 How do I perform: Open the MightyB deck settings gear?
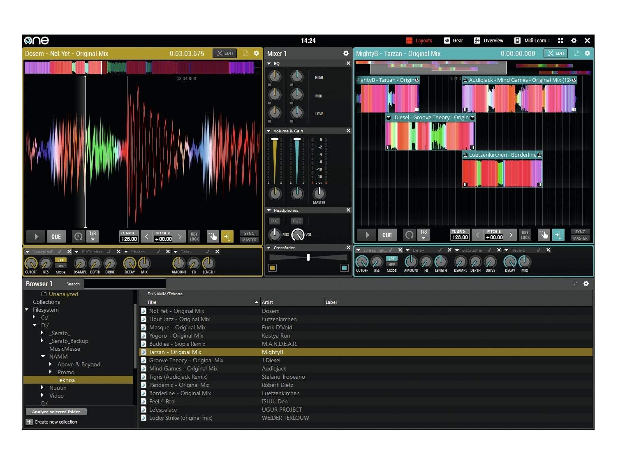587,53
